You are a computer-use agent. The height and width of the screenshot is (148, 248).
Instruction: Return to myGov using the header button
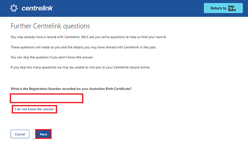[x=223, y=8]
